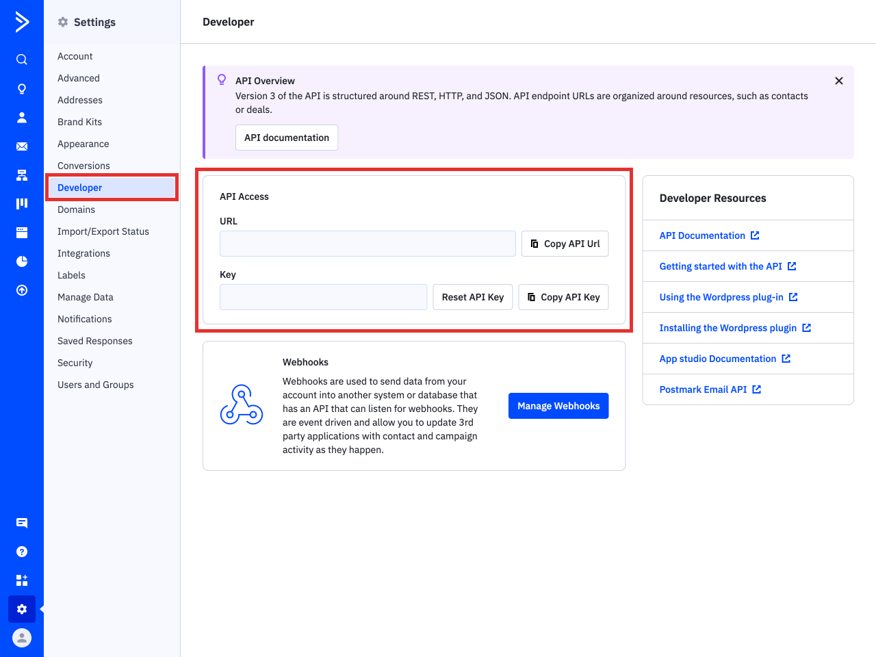Viewport: 876px width, 657px height.
Task: Go to Integrations settings page
Action: tap(83, 253)
